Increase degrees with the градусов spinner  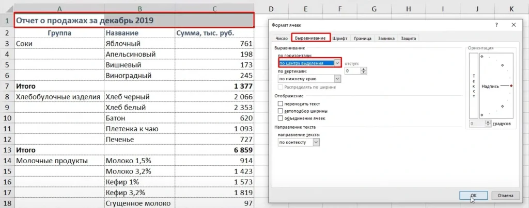(x=489, y=122)
